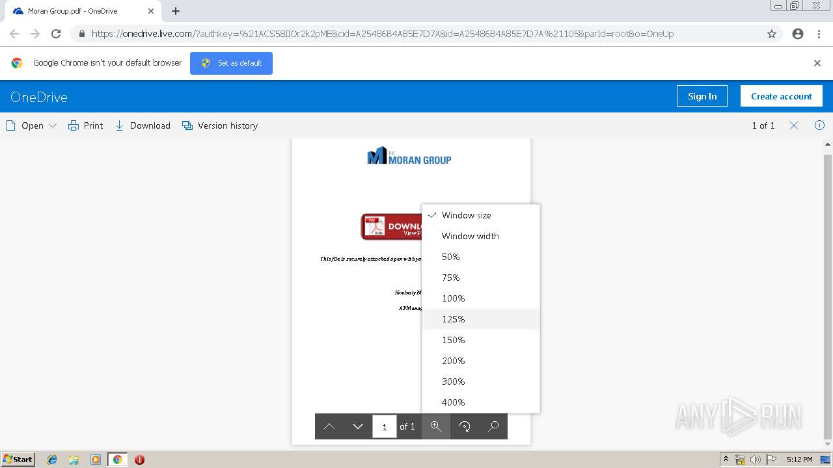Click the OneDrive header logo text
The height and width of the screenshot is (468, 833).
pos(39,97)
